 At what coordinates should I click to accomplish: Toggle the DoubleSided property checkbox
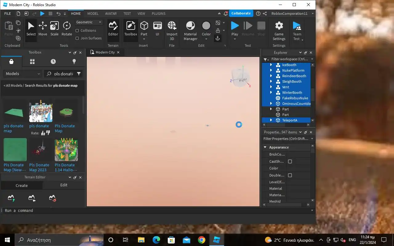coord(290,175)
